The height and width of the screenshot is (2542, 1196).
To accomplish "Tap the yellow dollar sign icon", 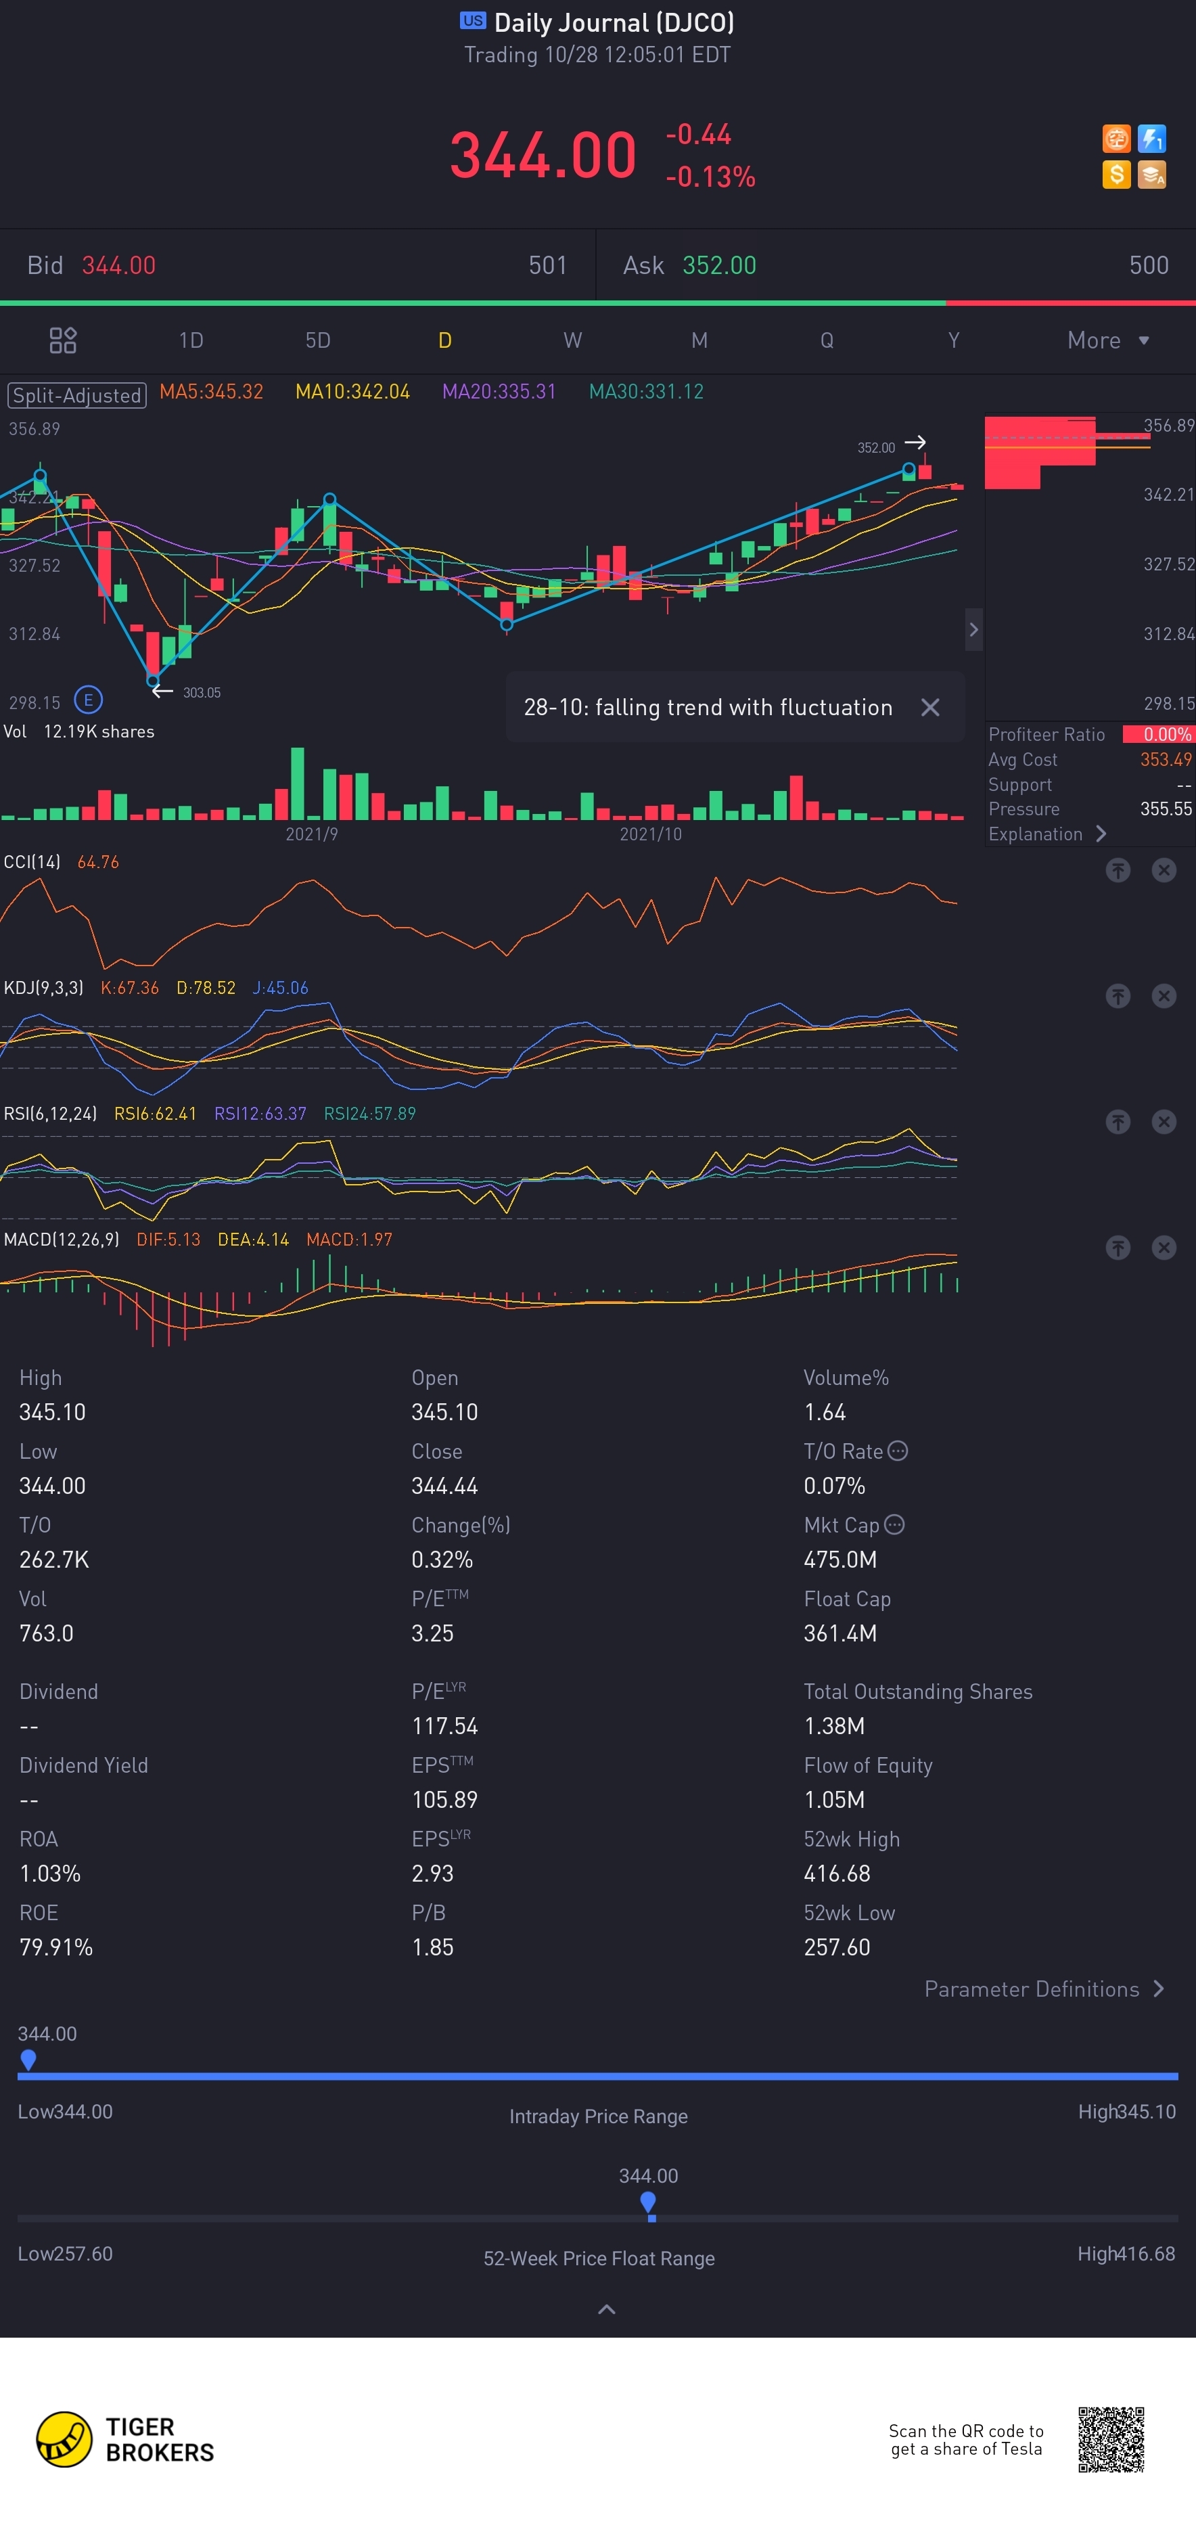I will point(1116,175).
